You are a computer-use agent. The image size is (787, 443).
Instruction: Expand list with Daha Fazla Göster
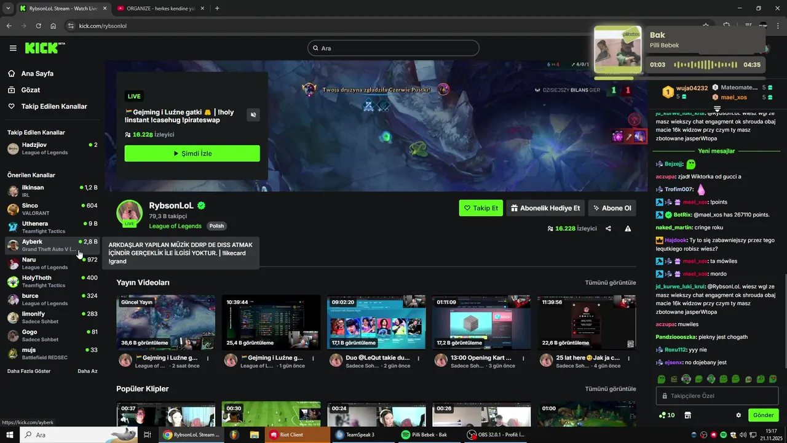(30, 371)
